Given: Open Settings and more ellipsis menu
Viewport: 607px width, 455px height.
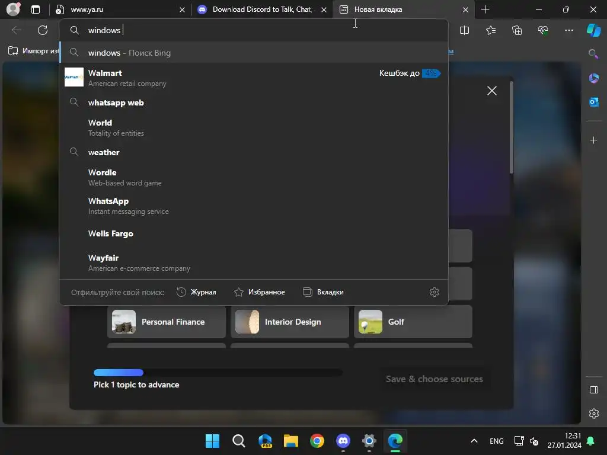Looking at the screenshot, I should point(568,30).
